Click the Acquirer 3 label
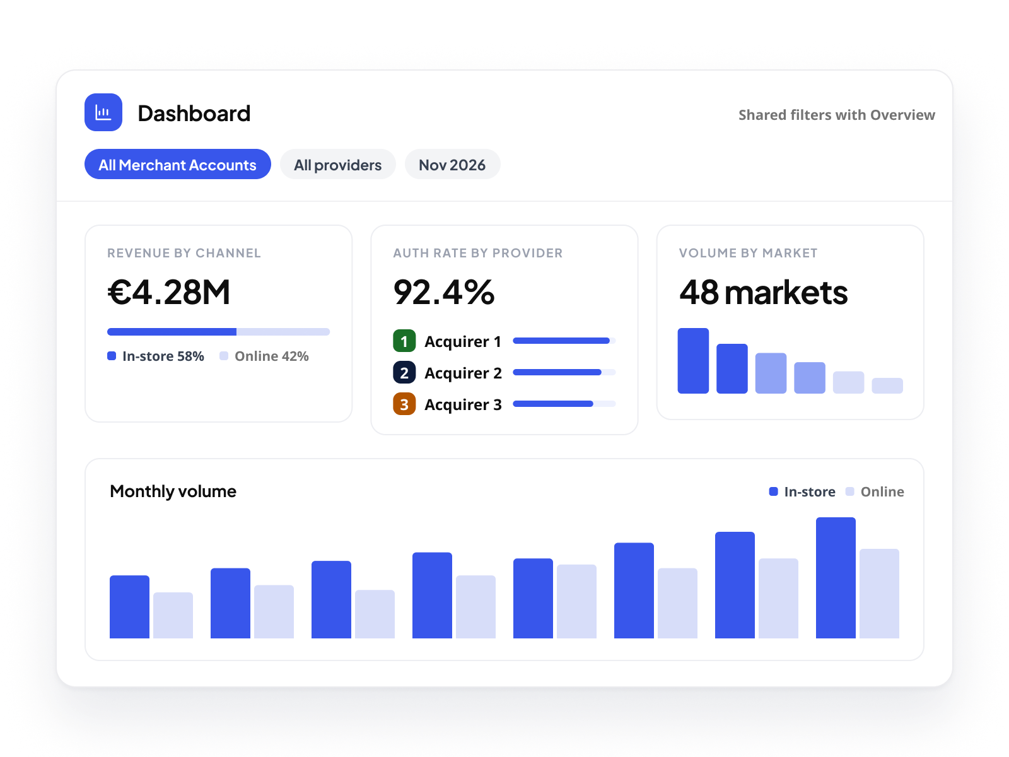This screenshot has width=1009, height=757. [463, 404]
